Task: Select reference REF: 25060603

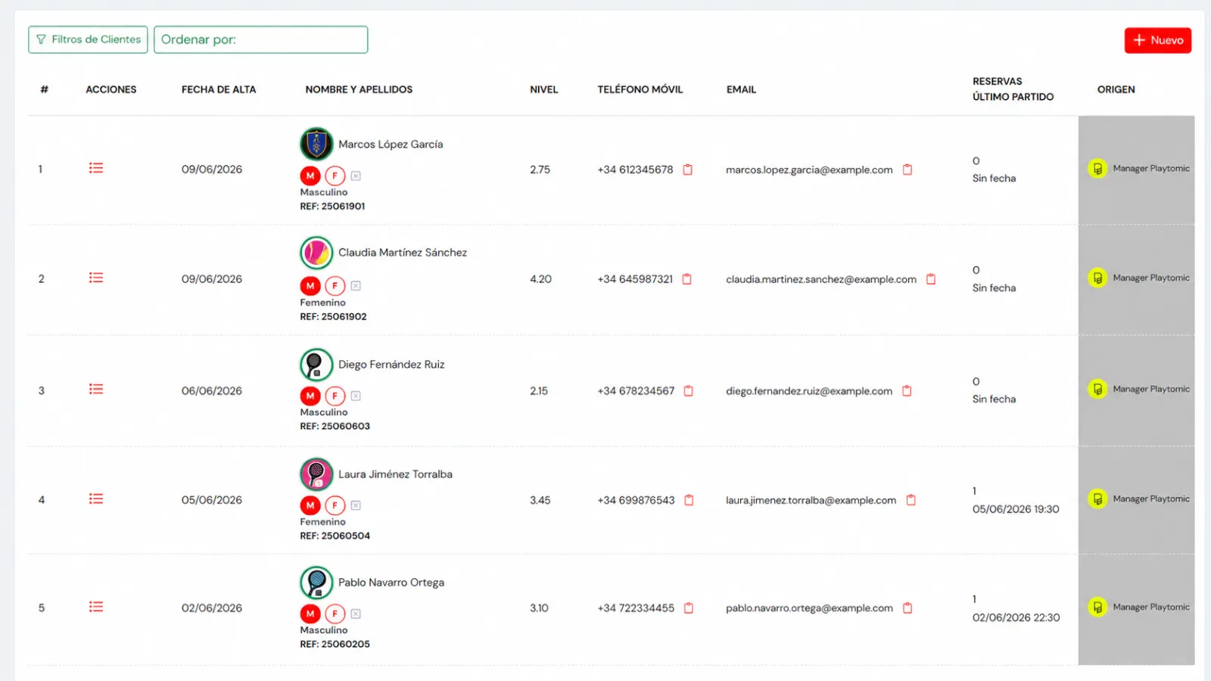Action: point(335,426)
